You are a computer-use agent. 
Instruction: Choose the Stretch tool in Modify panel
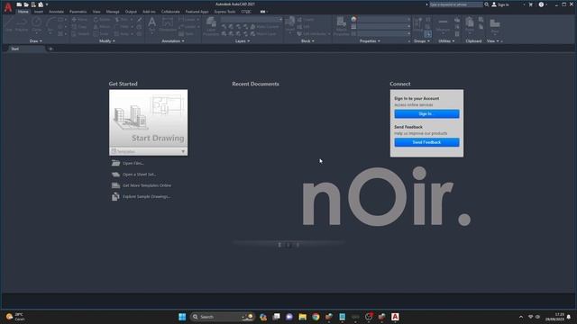point(80,34)
